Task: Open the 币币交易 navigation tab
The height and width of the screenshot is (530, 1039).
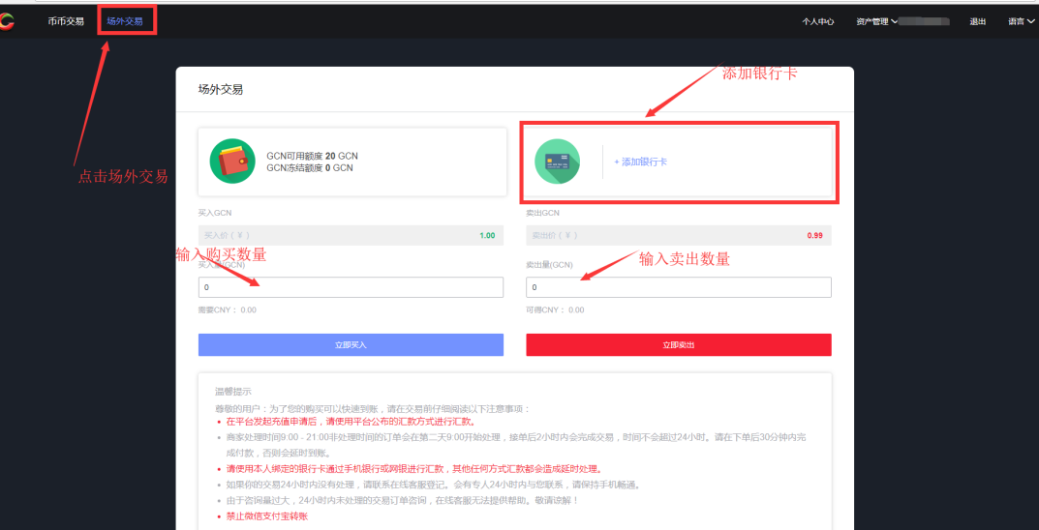Action: [66, 21]
